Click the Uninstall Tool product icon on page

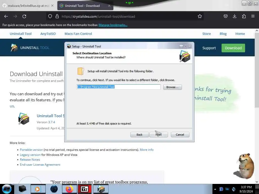click(24, 118)
